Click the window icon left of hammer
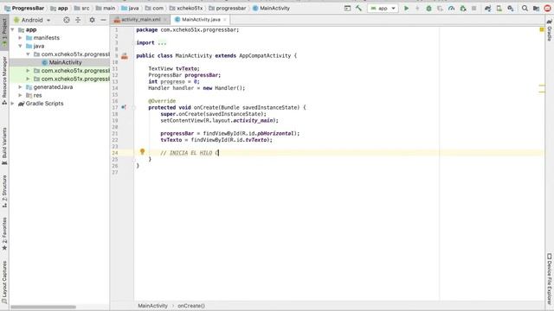 coord(347,8)
